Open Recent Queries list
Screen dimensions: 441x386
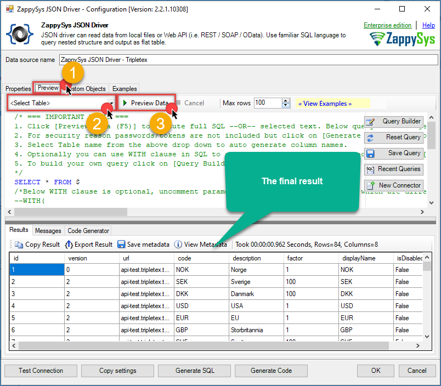(x=393, y=169)
